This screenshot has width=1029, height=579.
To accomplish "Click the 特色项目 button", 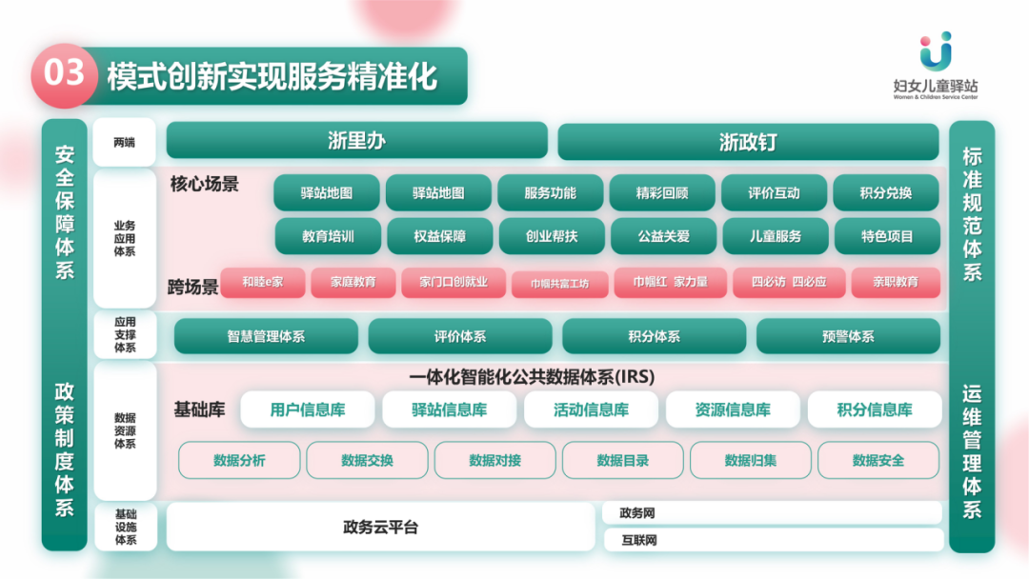I will [x=887, y=236].
